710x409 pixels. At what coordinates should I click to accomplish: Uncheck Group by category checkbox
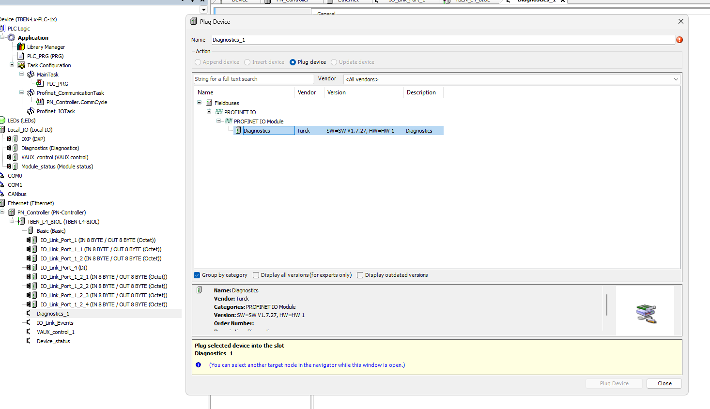click(x=197, y=275)
